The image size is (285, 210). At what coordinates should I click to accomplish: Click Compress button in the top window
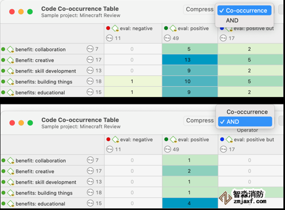coord(200,9)
